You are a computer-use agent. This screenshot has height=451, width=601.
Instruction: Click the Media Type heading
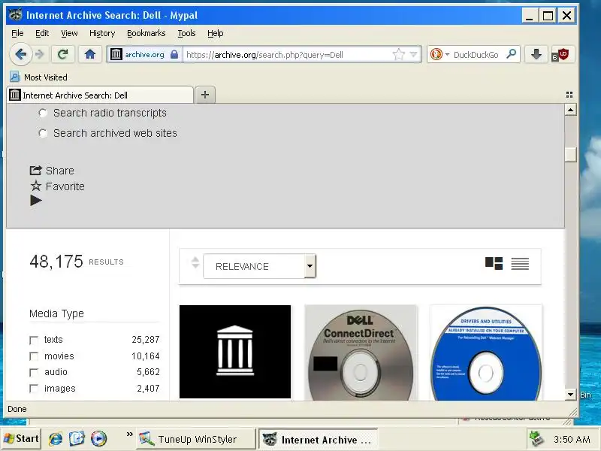pos(56,313)
